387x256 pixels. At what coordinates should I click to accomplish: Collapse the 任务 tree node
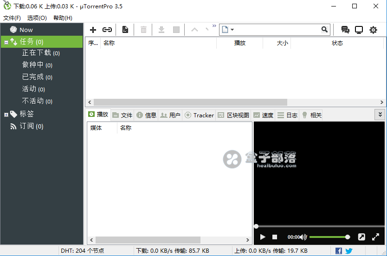tap(6, 42)
